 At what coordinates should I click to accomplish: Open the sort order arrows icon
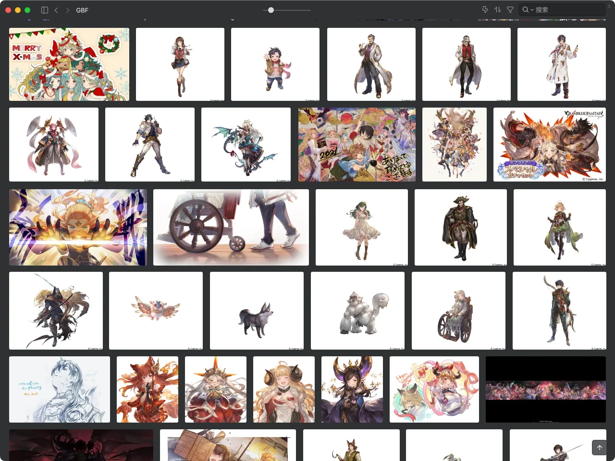pos(497,10)
